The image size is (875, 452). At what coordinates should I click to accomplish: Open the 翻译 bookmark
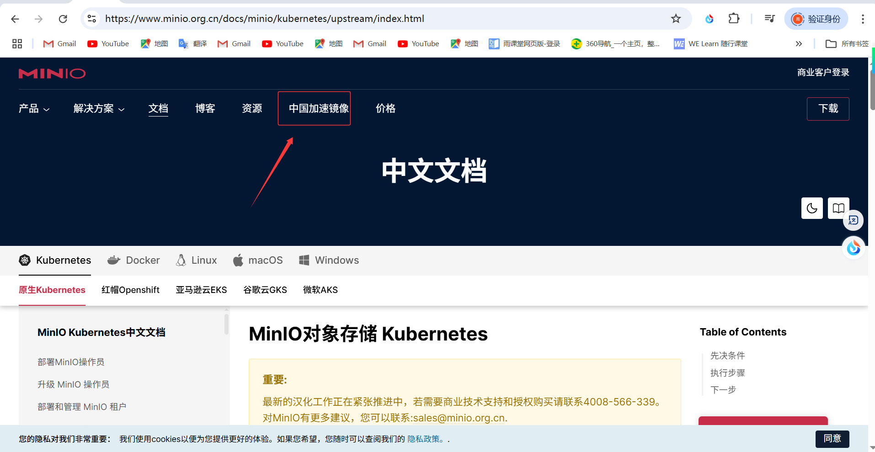tap(193, 44)
